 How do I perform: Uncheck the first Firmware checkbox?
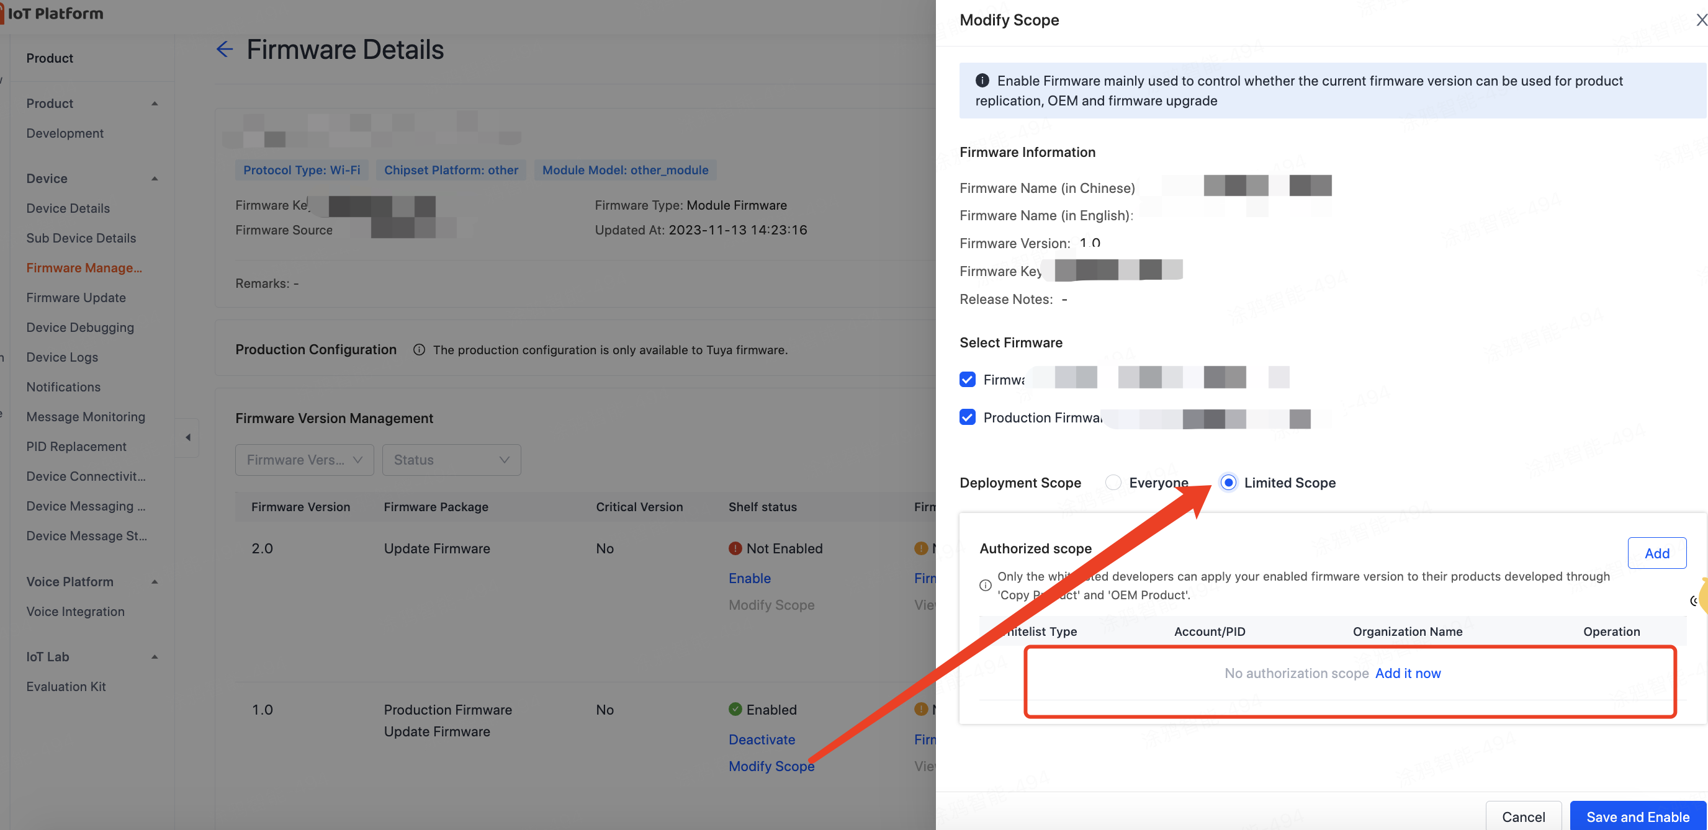pyautogui.click(x=968, y=379)
